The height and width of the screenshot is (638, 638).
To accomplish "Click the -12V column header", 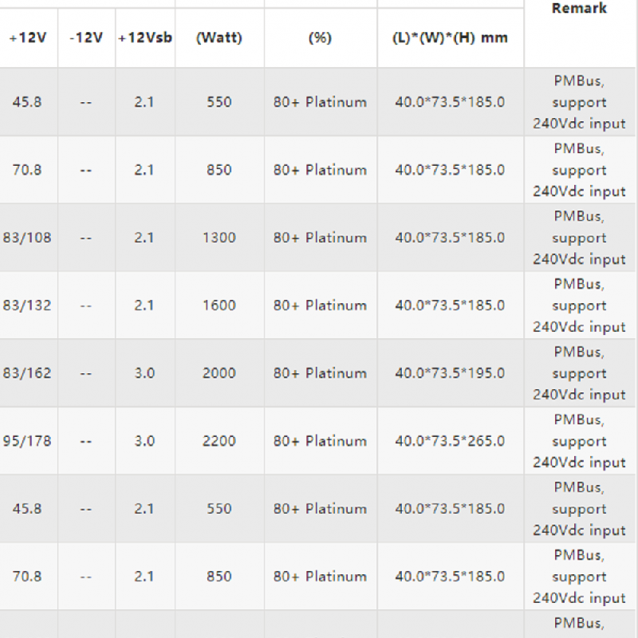I will pos(86,37).
